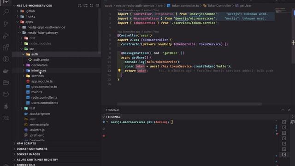Click the horizontal editor scrollbar
The width and height of the screenshot is (295, 166).
pyautogui.click(x=189, y=104)
